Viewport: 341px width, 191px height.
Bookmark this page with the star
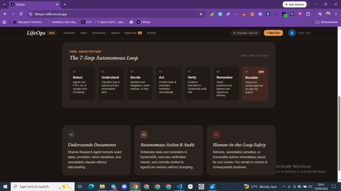pyautogui.click(x=201, y=14)
